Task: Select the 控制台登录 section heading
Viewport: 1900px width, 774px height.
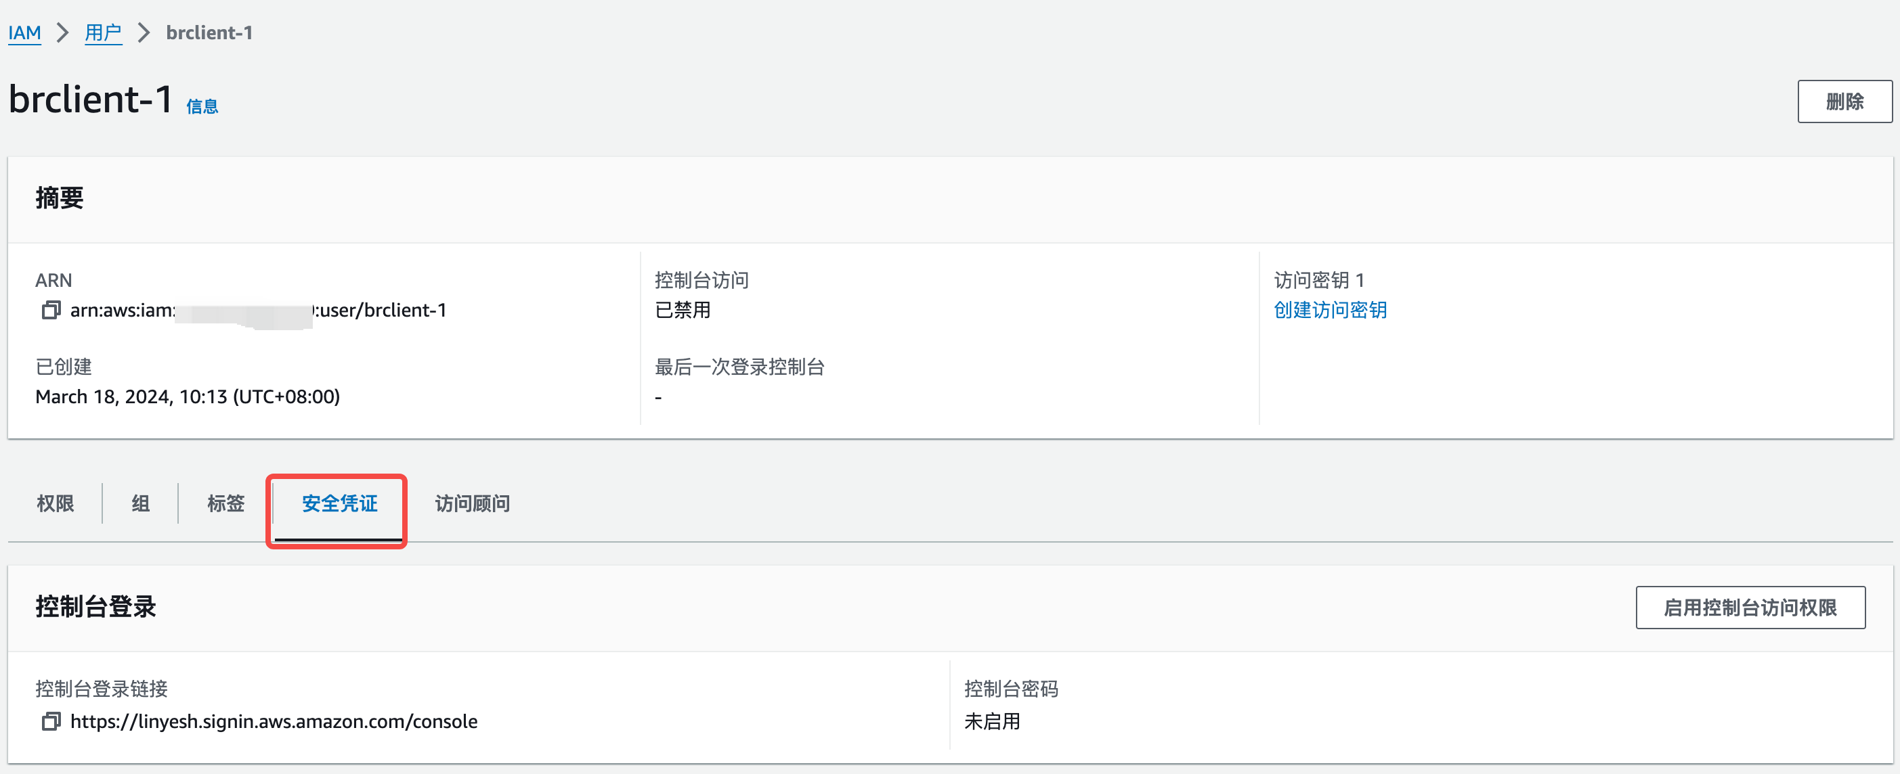Action: 95,606
